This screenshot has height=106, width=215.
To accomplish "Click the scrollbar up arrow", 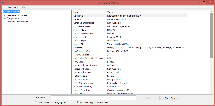I will [211, 12].
